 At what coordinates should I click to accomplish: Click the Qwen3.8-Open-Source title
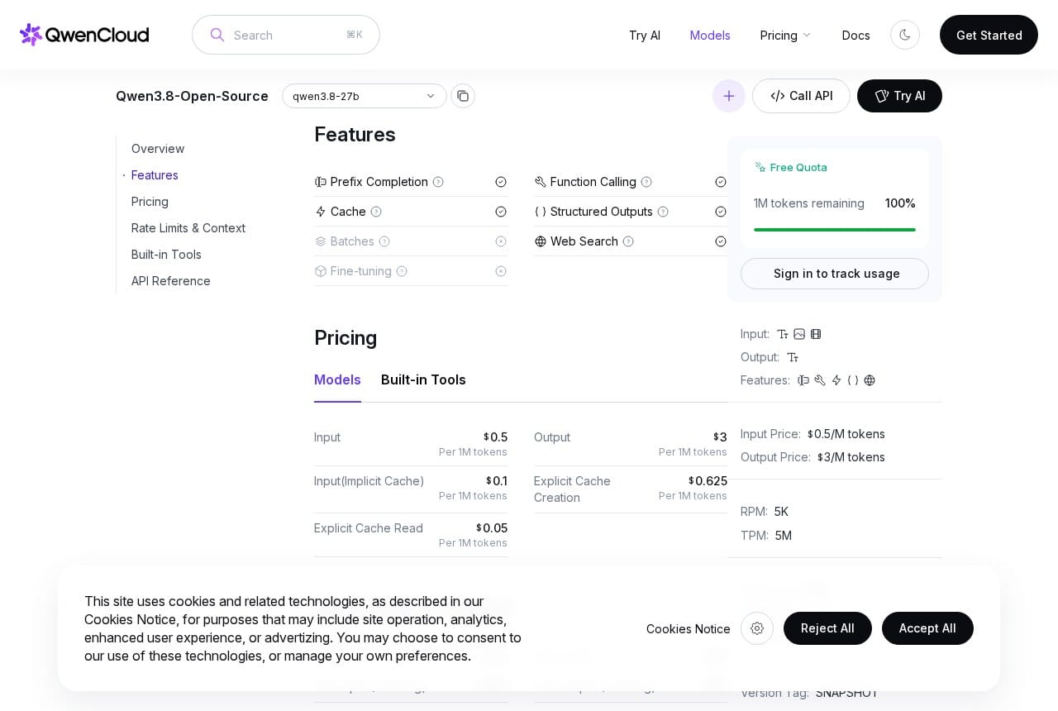[192, 96]
